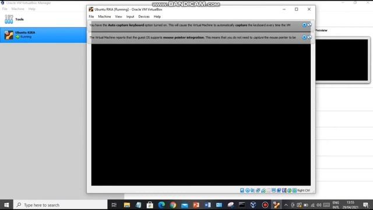
Task: Dismiss the Auto capture keyboard notification
Action: click(x=304, y=25)
